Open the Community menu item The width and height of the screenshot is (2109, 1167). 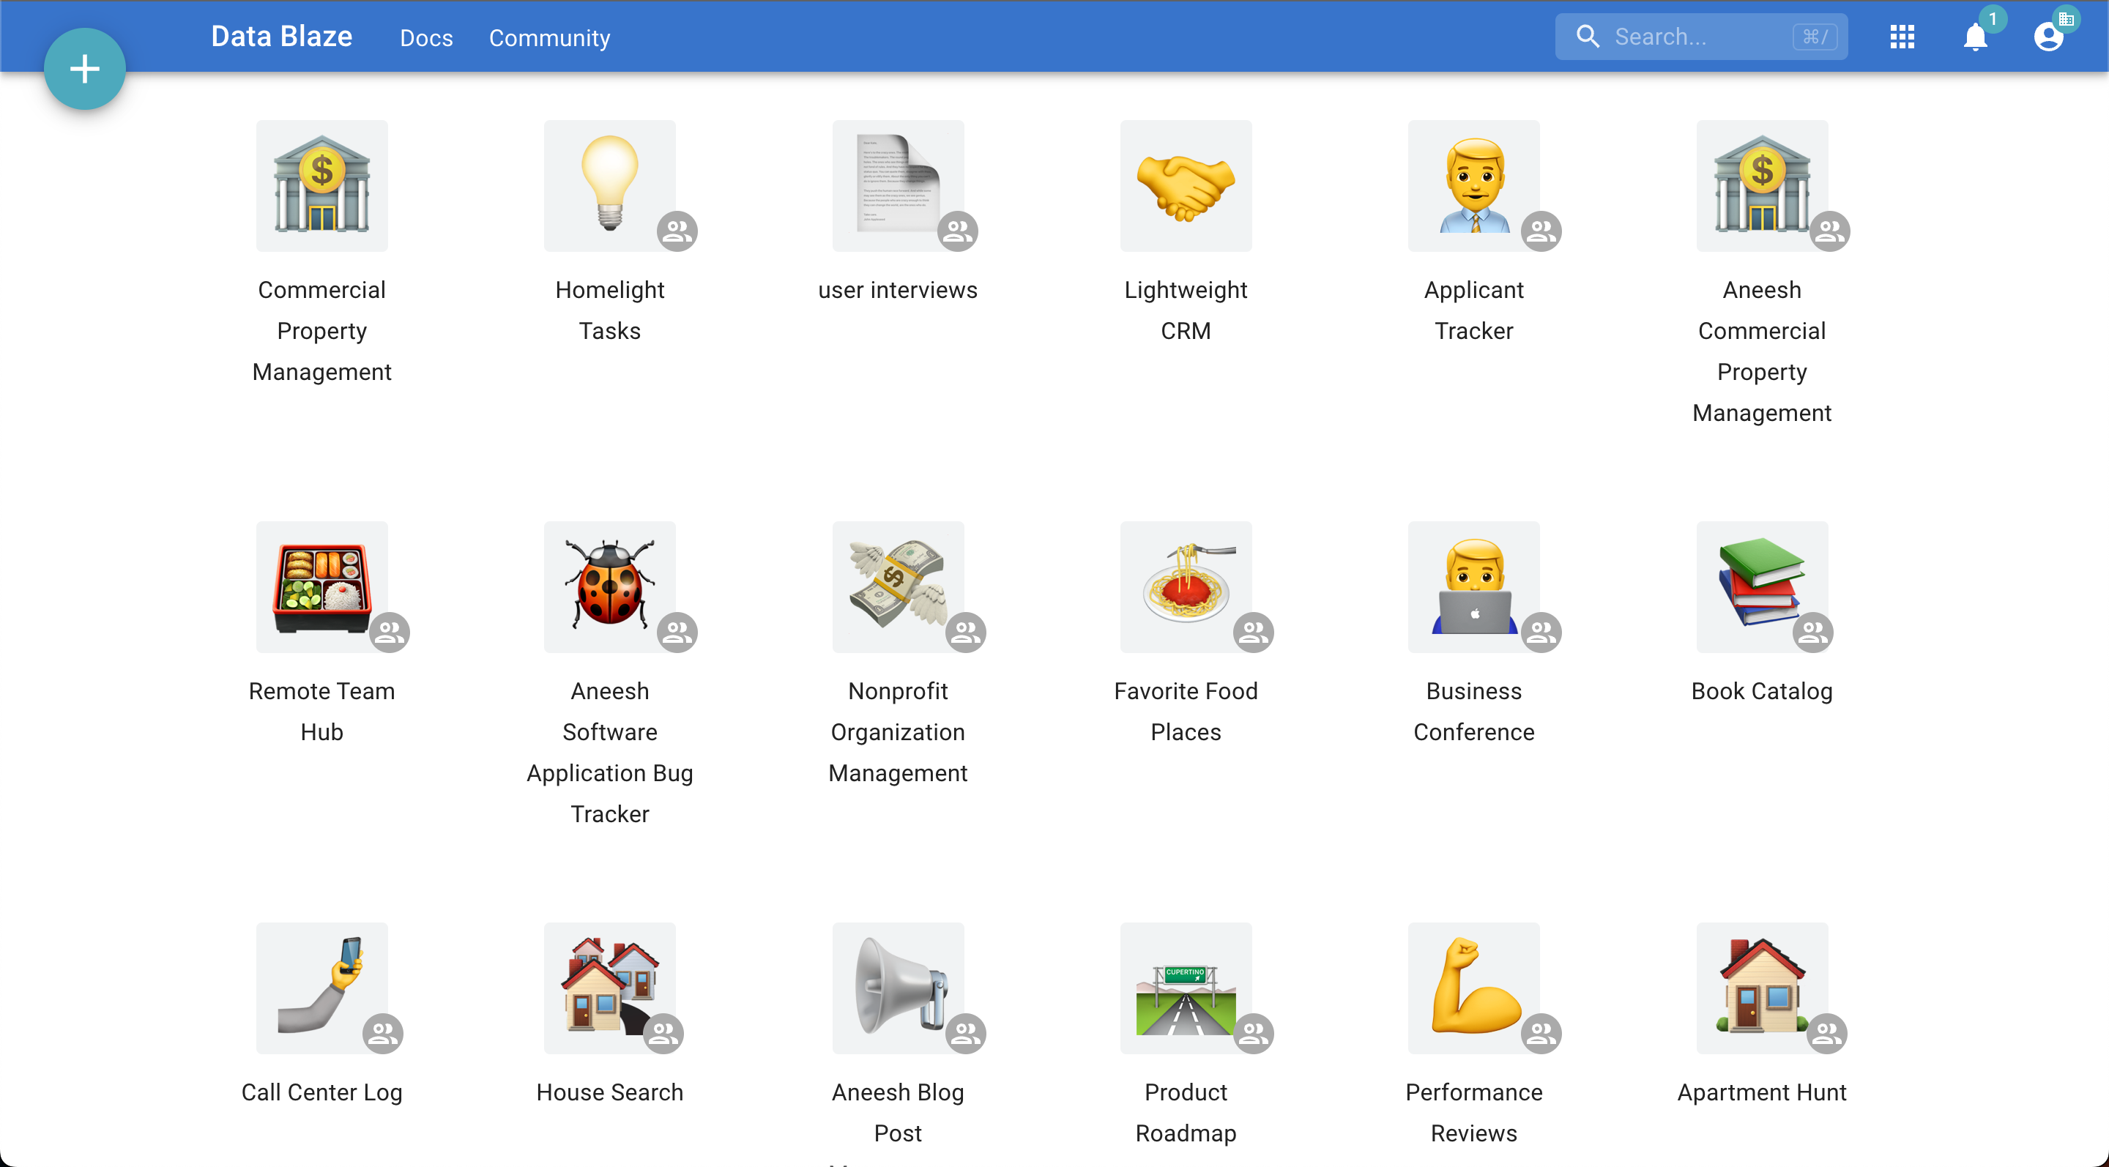tap(549, 37)
